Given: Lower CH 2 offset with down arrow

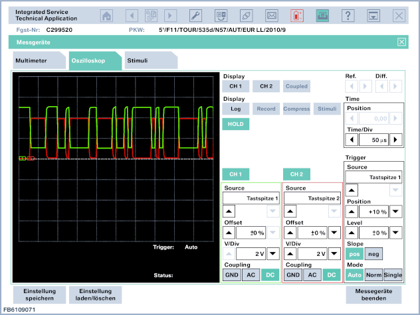Looking at the screenshot, I should [x=334, y=233].
